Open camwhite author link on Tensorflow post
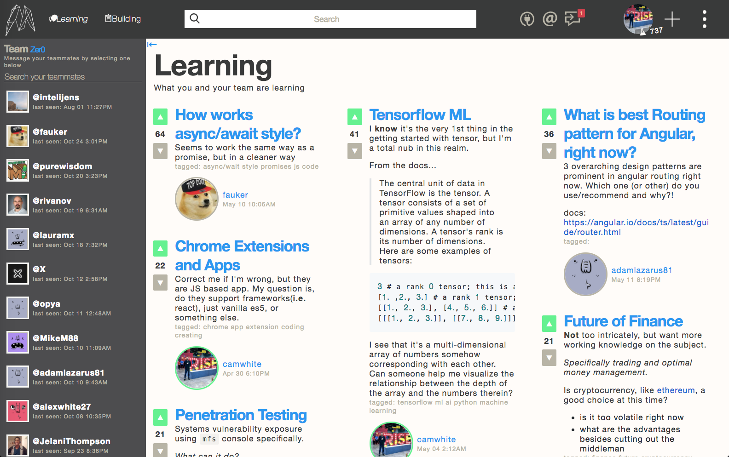729x457 pixels. pos(436,440)
